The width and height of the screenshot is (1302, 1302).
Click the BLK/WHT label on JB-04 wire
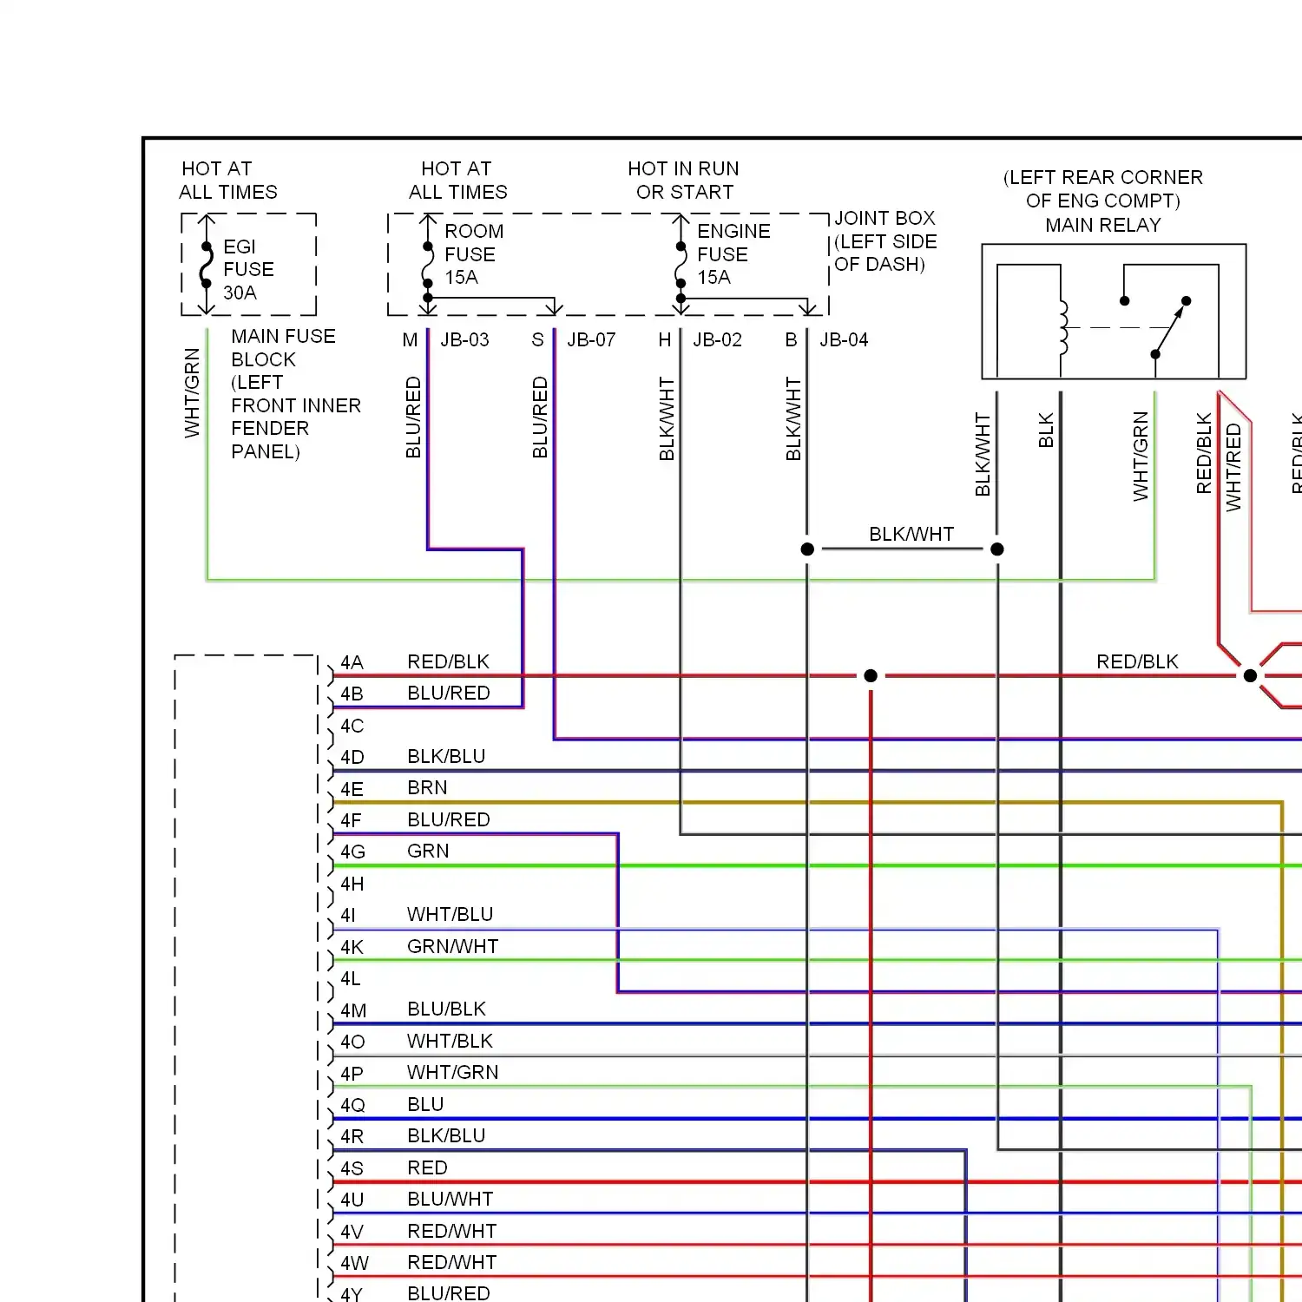coord(793,419)
